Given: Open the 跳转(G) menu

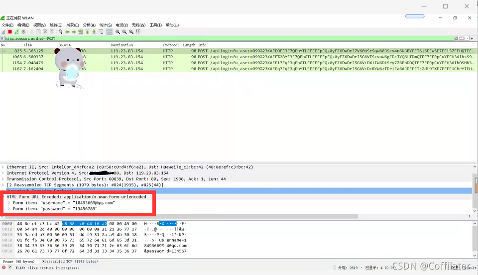Looking at the screenshot, I should 56,25.
